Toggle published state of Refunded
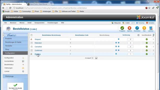The height and width of the screenshot is (90, 160). [x=147, y=43]
